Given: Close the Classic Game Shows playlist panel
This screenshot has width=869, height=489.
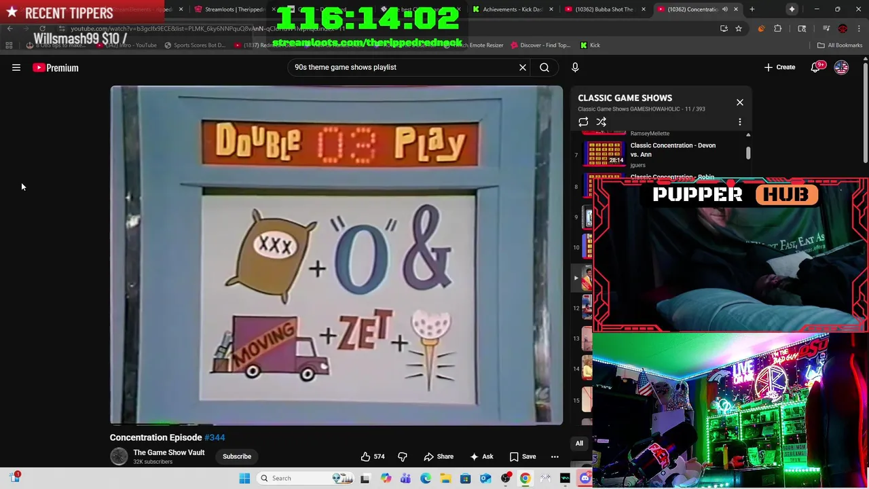Looking at the screenshot, I should [740, 103].
